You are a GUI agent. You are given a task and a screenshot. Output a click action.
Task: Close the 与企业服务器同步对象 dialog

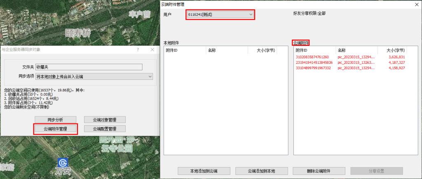(152, 49)
